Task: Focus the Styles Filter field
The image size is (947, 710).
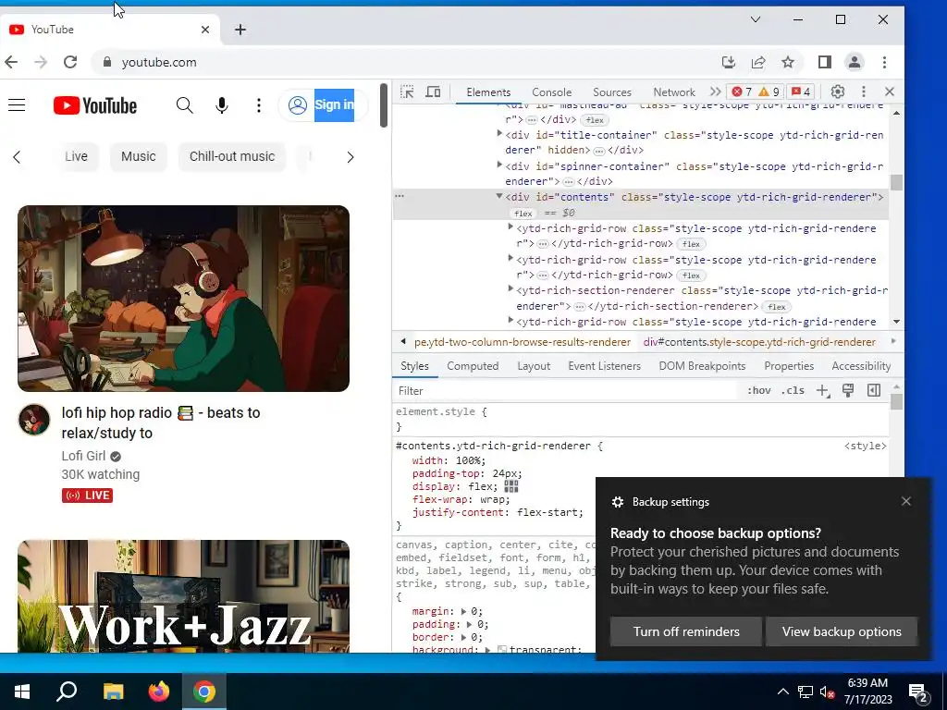Action: click(x=567, y=391)
